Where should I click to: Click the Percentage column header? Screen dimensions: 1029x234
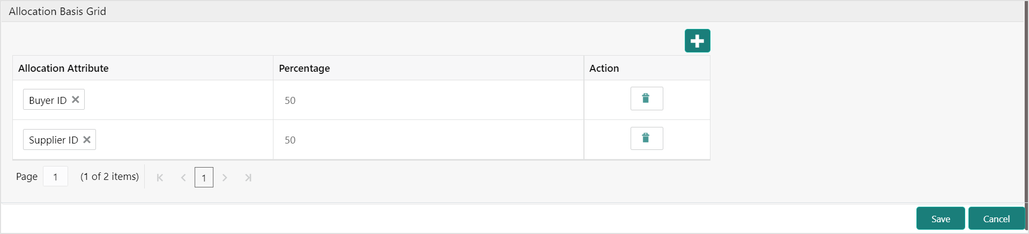tap(304, 68)
